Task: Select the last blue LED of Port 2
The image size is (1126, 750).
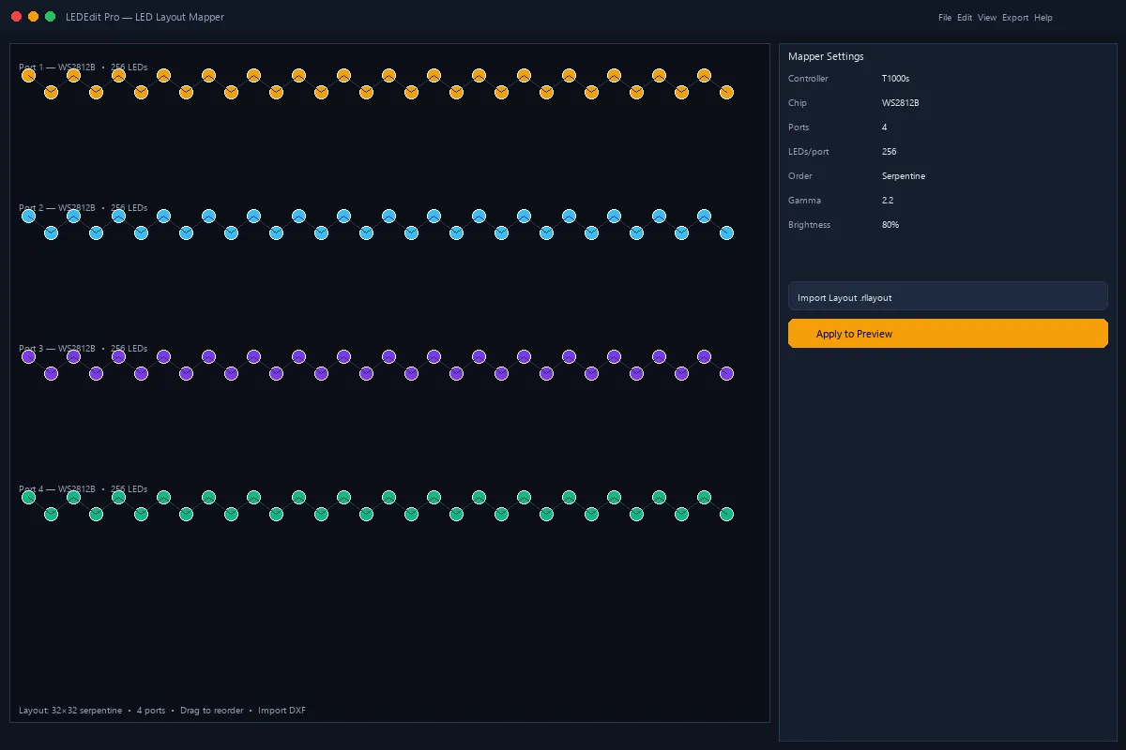Action: coord(726,232)
